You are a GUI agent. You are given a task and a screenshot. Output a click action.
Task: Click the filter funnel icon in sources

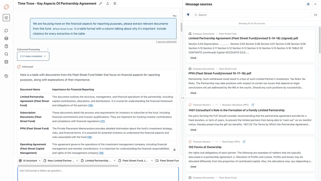tap(188, 15)
